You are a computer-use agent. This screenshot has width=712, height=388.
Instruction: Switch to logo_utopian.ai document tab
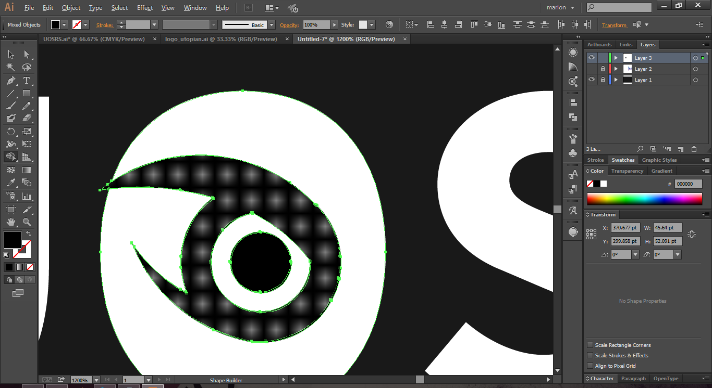coord(220,39)
